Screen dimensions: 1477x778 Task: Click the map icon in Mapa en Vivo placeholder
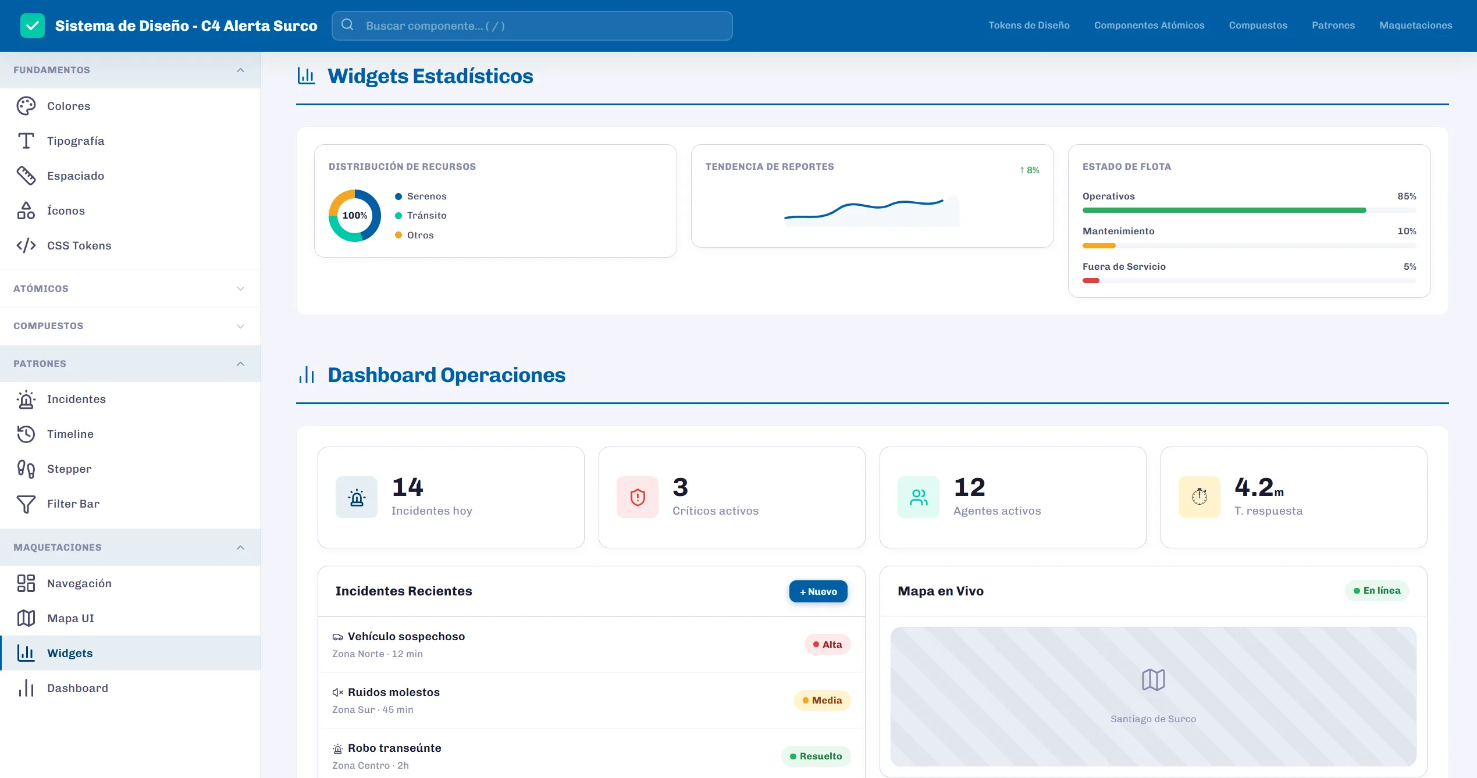(1153, 680)
